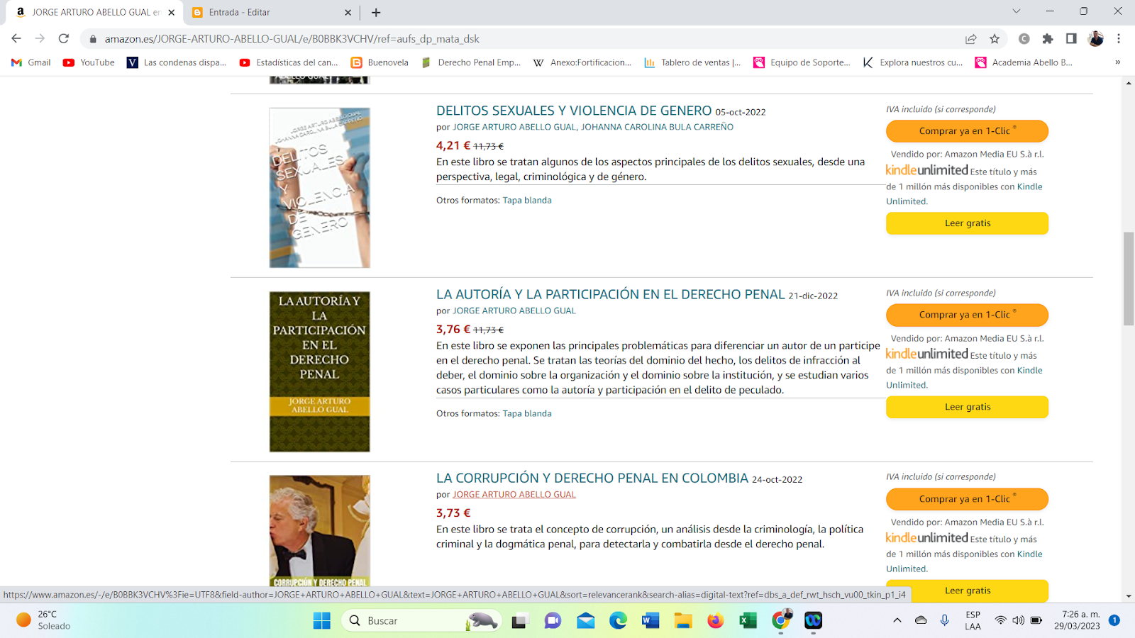Screen dimensions: 1135x638
Task: Close the Entrada - Editar tab
Action: pos(348,12)
